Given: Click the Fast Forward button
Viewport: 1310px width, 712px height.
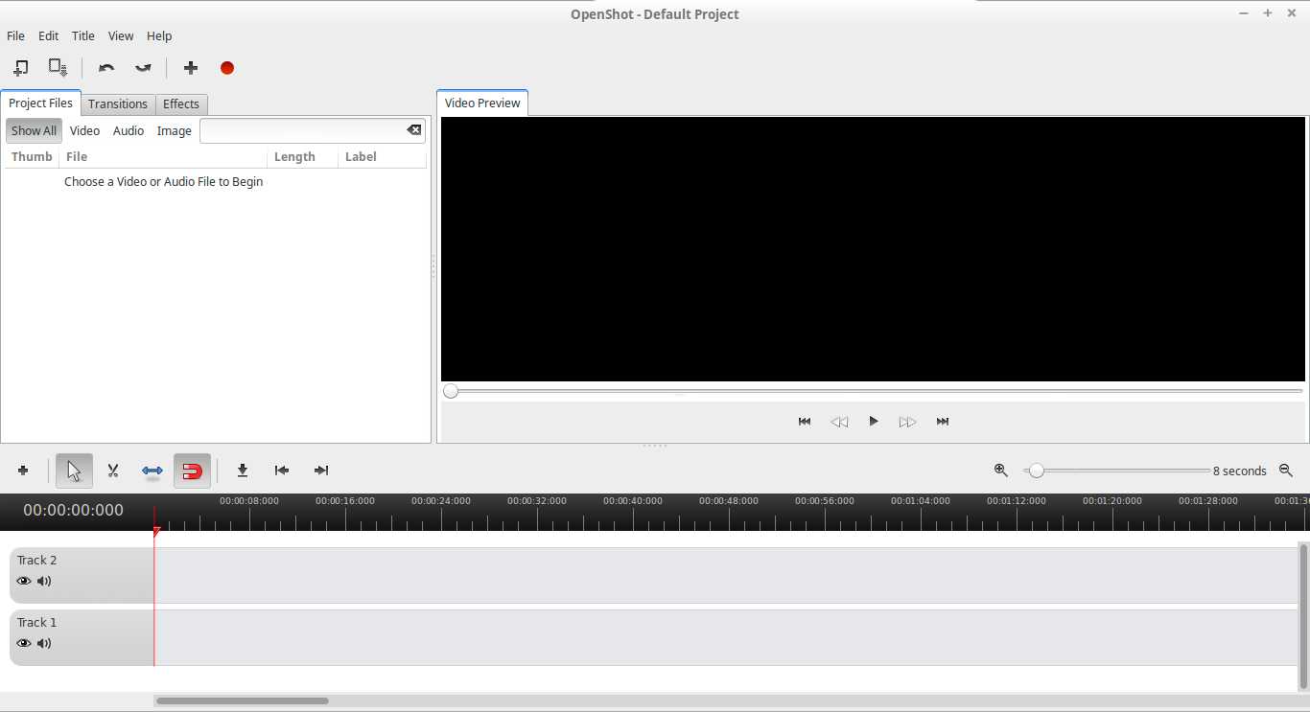Looking at the screenshot, I should click(907, 422).
